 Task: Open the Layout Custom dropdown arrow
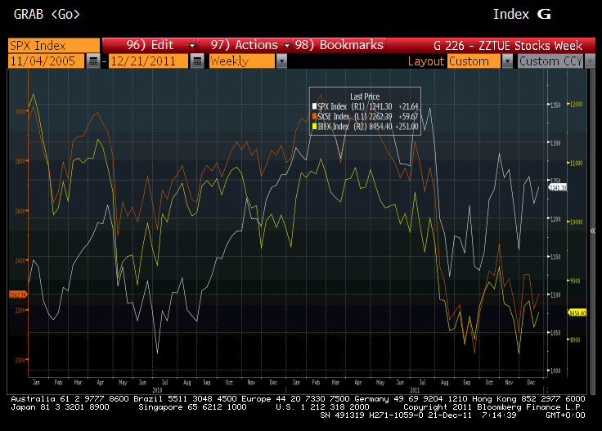(x=508, y=61)
